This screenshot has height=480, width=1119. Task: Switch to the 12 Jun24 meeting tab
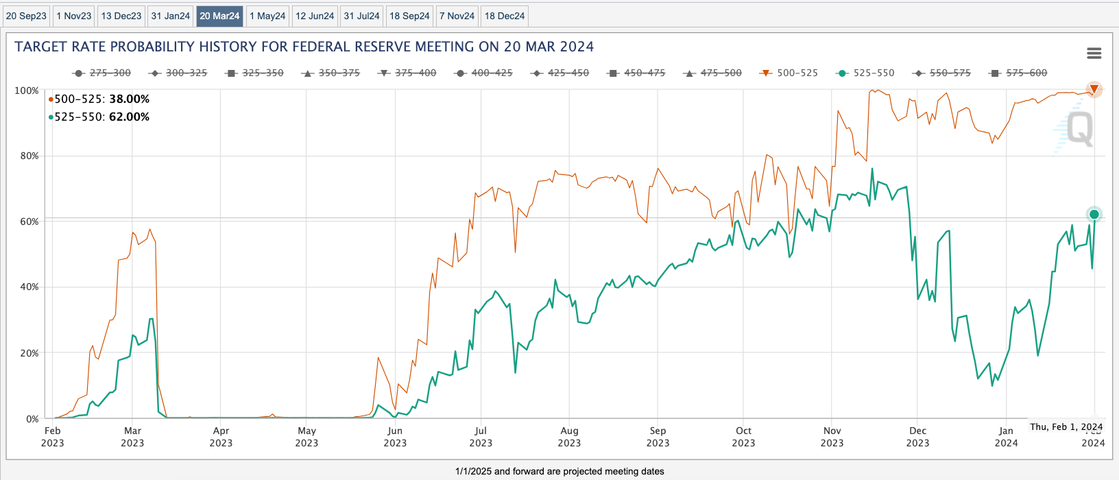click(x=315, y=16)
